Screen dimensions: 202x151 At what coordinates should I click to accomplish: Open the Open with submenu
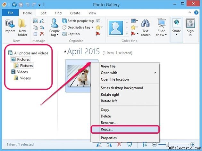pyautogui.click(x=125, y=73)
